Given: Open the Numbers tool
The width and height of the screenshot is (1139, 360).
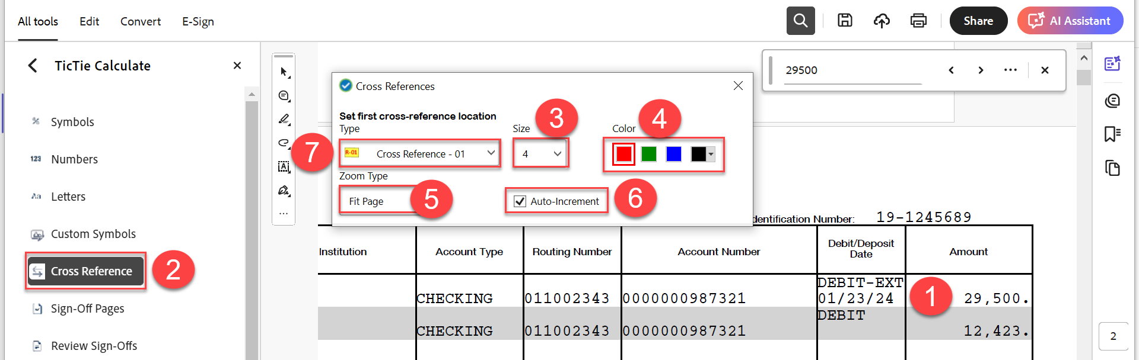Looking at the screenshot, I should (74, 159).
